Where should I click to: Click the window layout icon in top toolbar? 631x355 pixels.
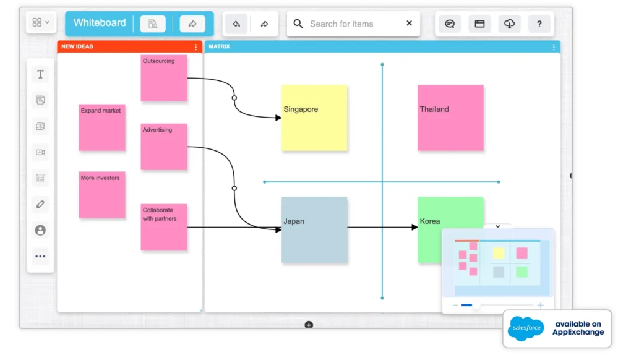coord(479,24)
